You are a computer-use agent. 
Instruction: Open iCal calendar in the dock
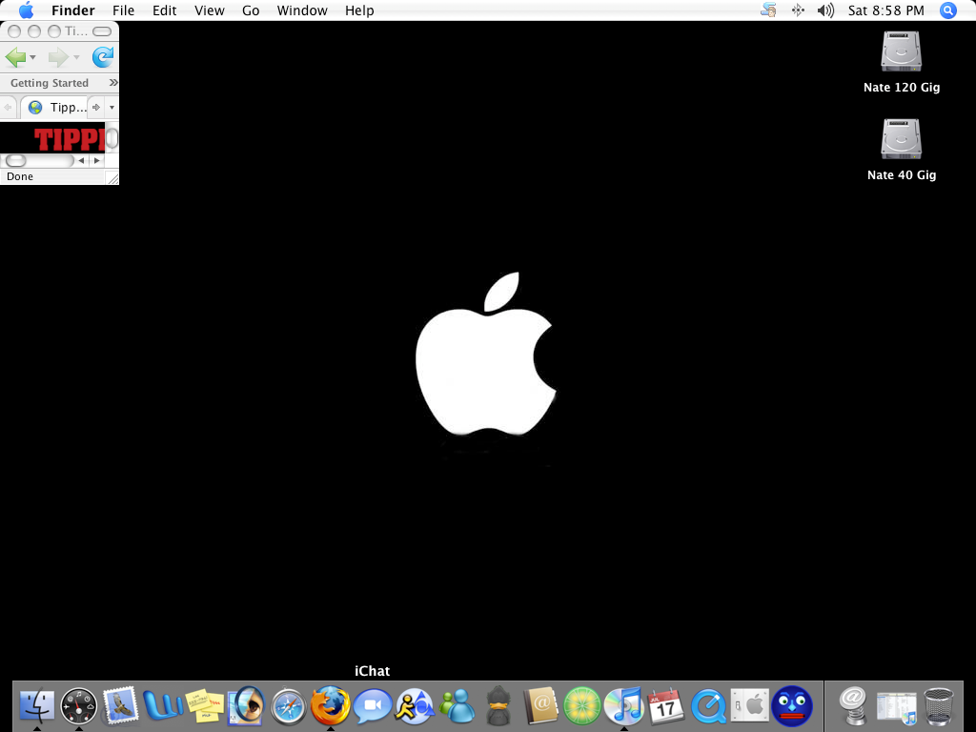(666, 706)
